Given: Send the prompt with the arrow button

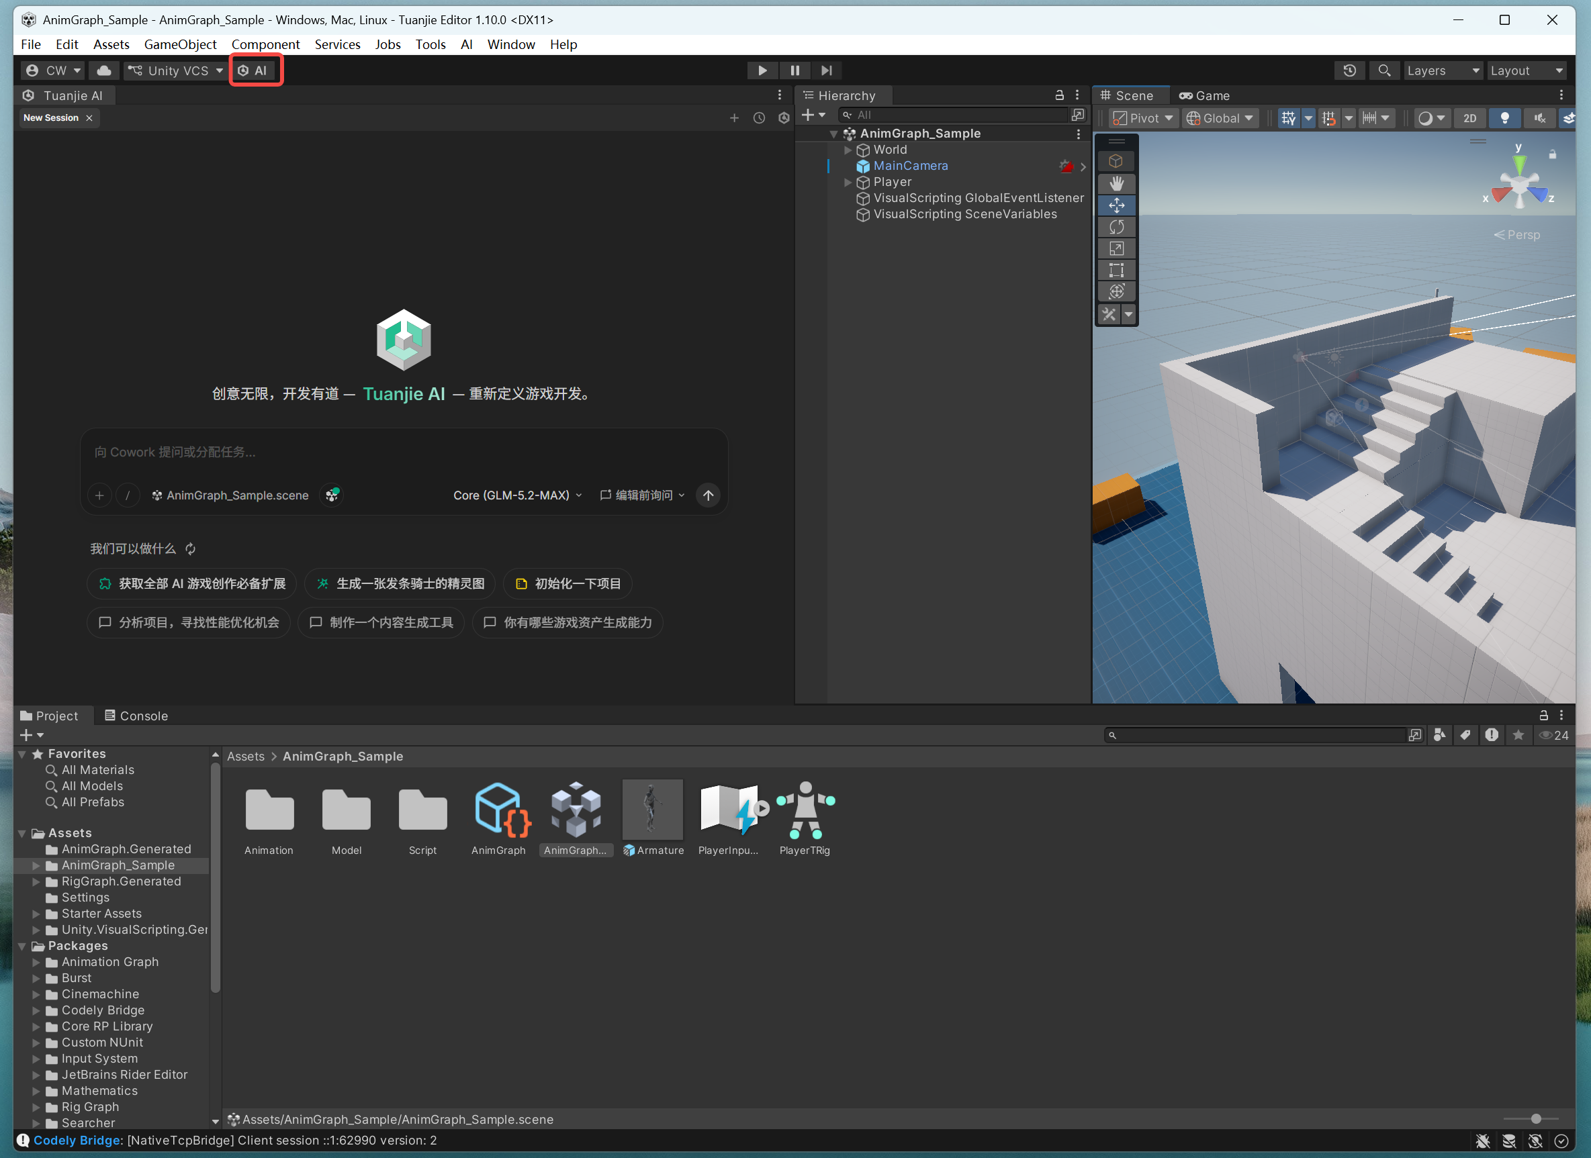Looking at the screenshot, I should pyautogui.click(x=709, y=495).
